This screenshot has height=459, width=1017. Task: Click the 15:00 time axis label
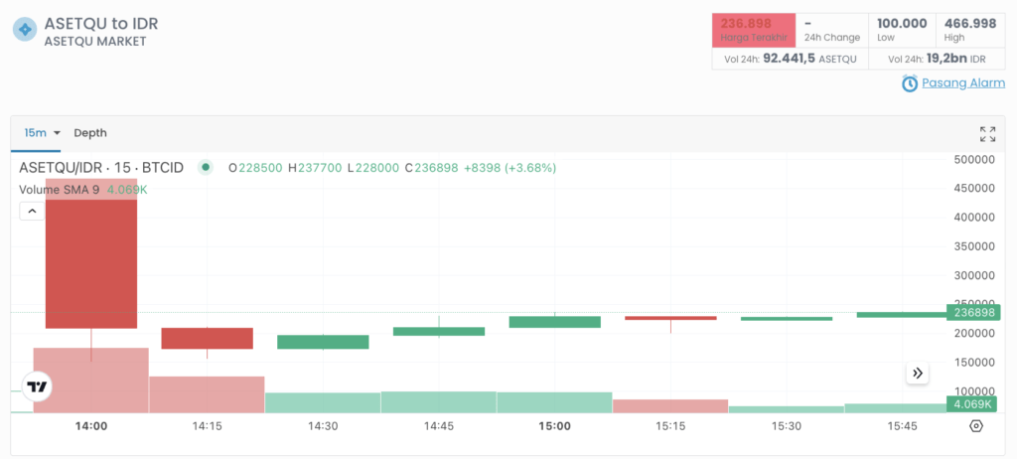point(554,426)
